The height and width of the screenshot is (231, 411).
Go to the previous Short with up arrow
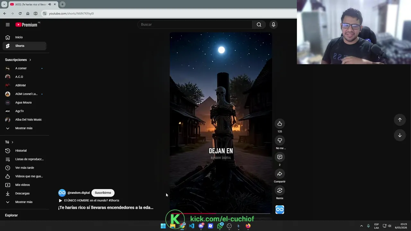pyautogui.click(x=400, y=120)
